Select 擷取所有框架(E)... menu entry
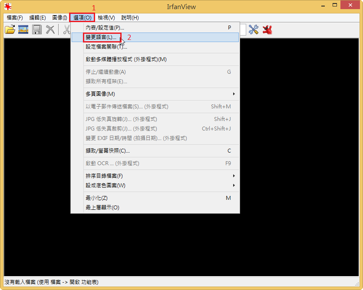 point(155,81)
